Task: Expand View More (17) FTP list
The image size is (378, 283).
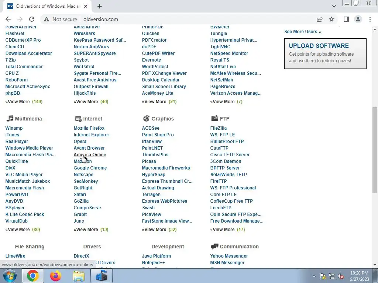Action: tap(227, 229)
